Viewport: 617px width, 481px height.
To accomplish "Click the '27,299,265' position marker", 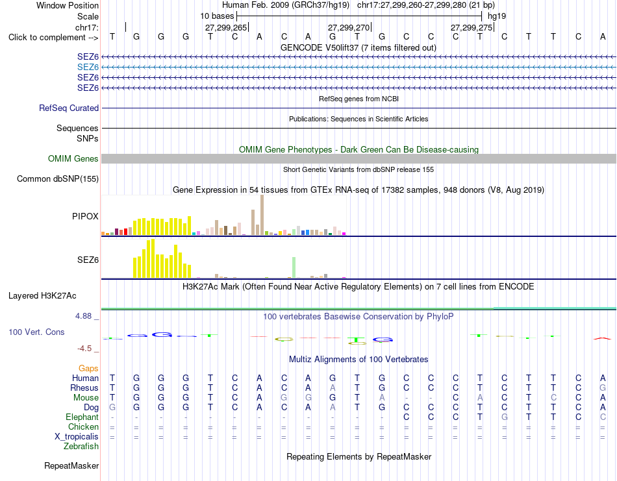I will pyautogui.click(x=226, y=27).
